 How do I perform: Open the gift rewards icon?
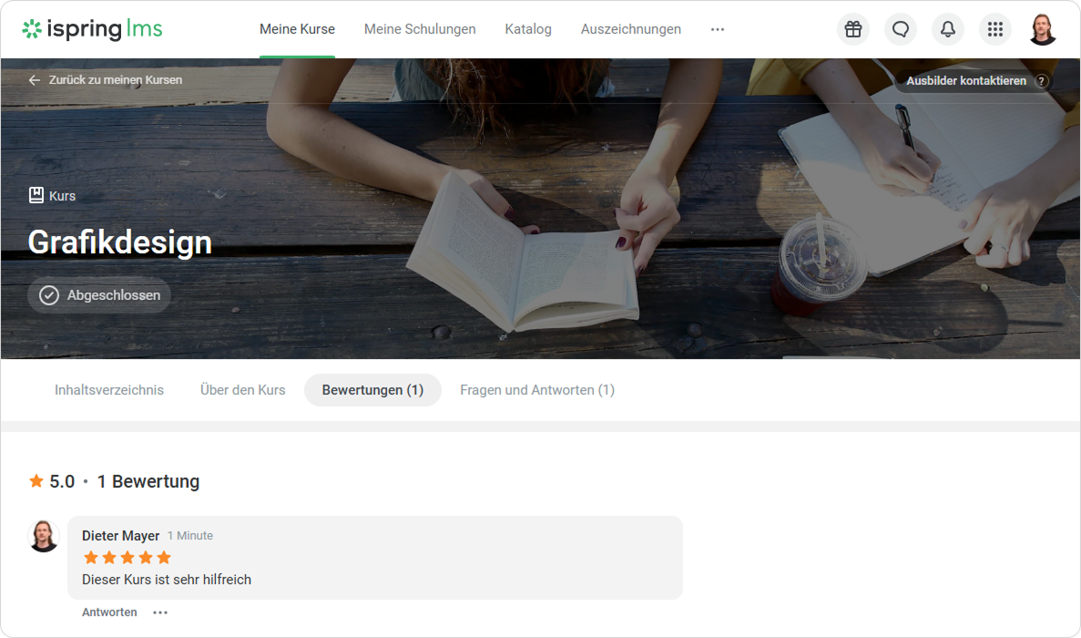[x=852, y=29]
